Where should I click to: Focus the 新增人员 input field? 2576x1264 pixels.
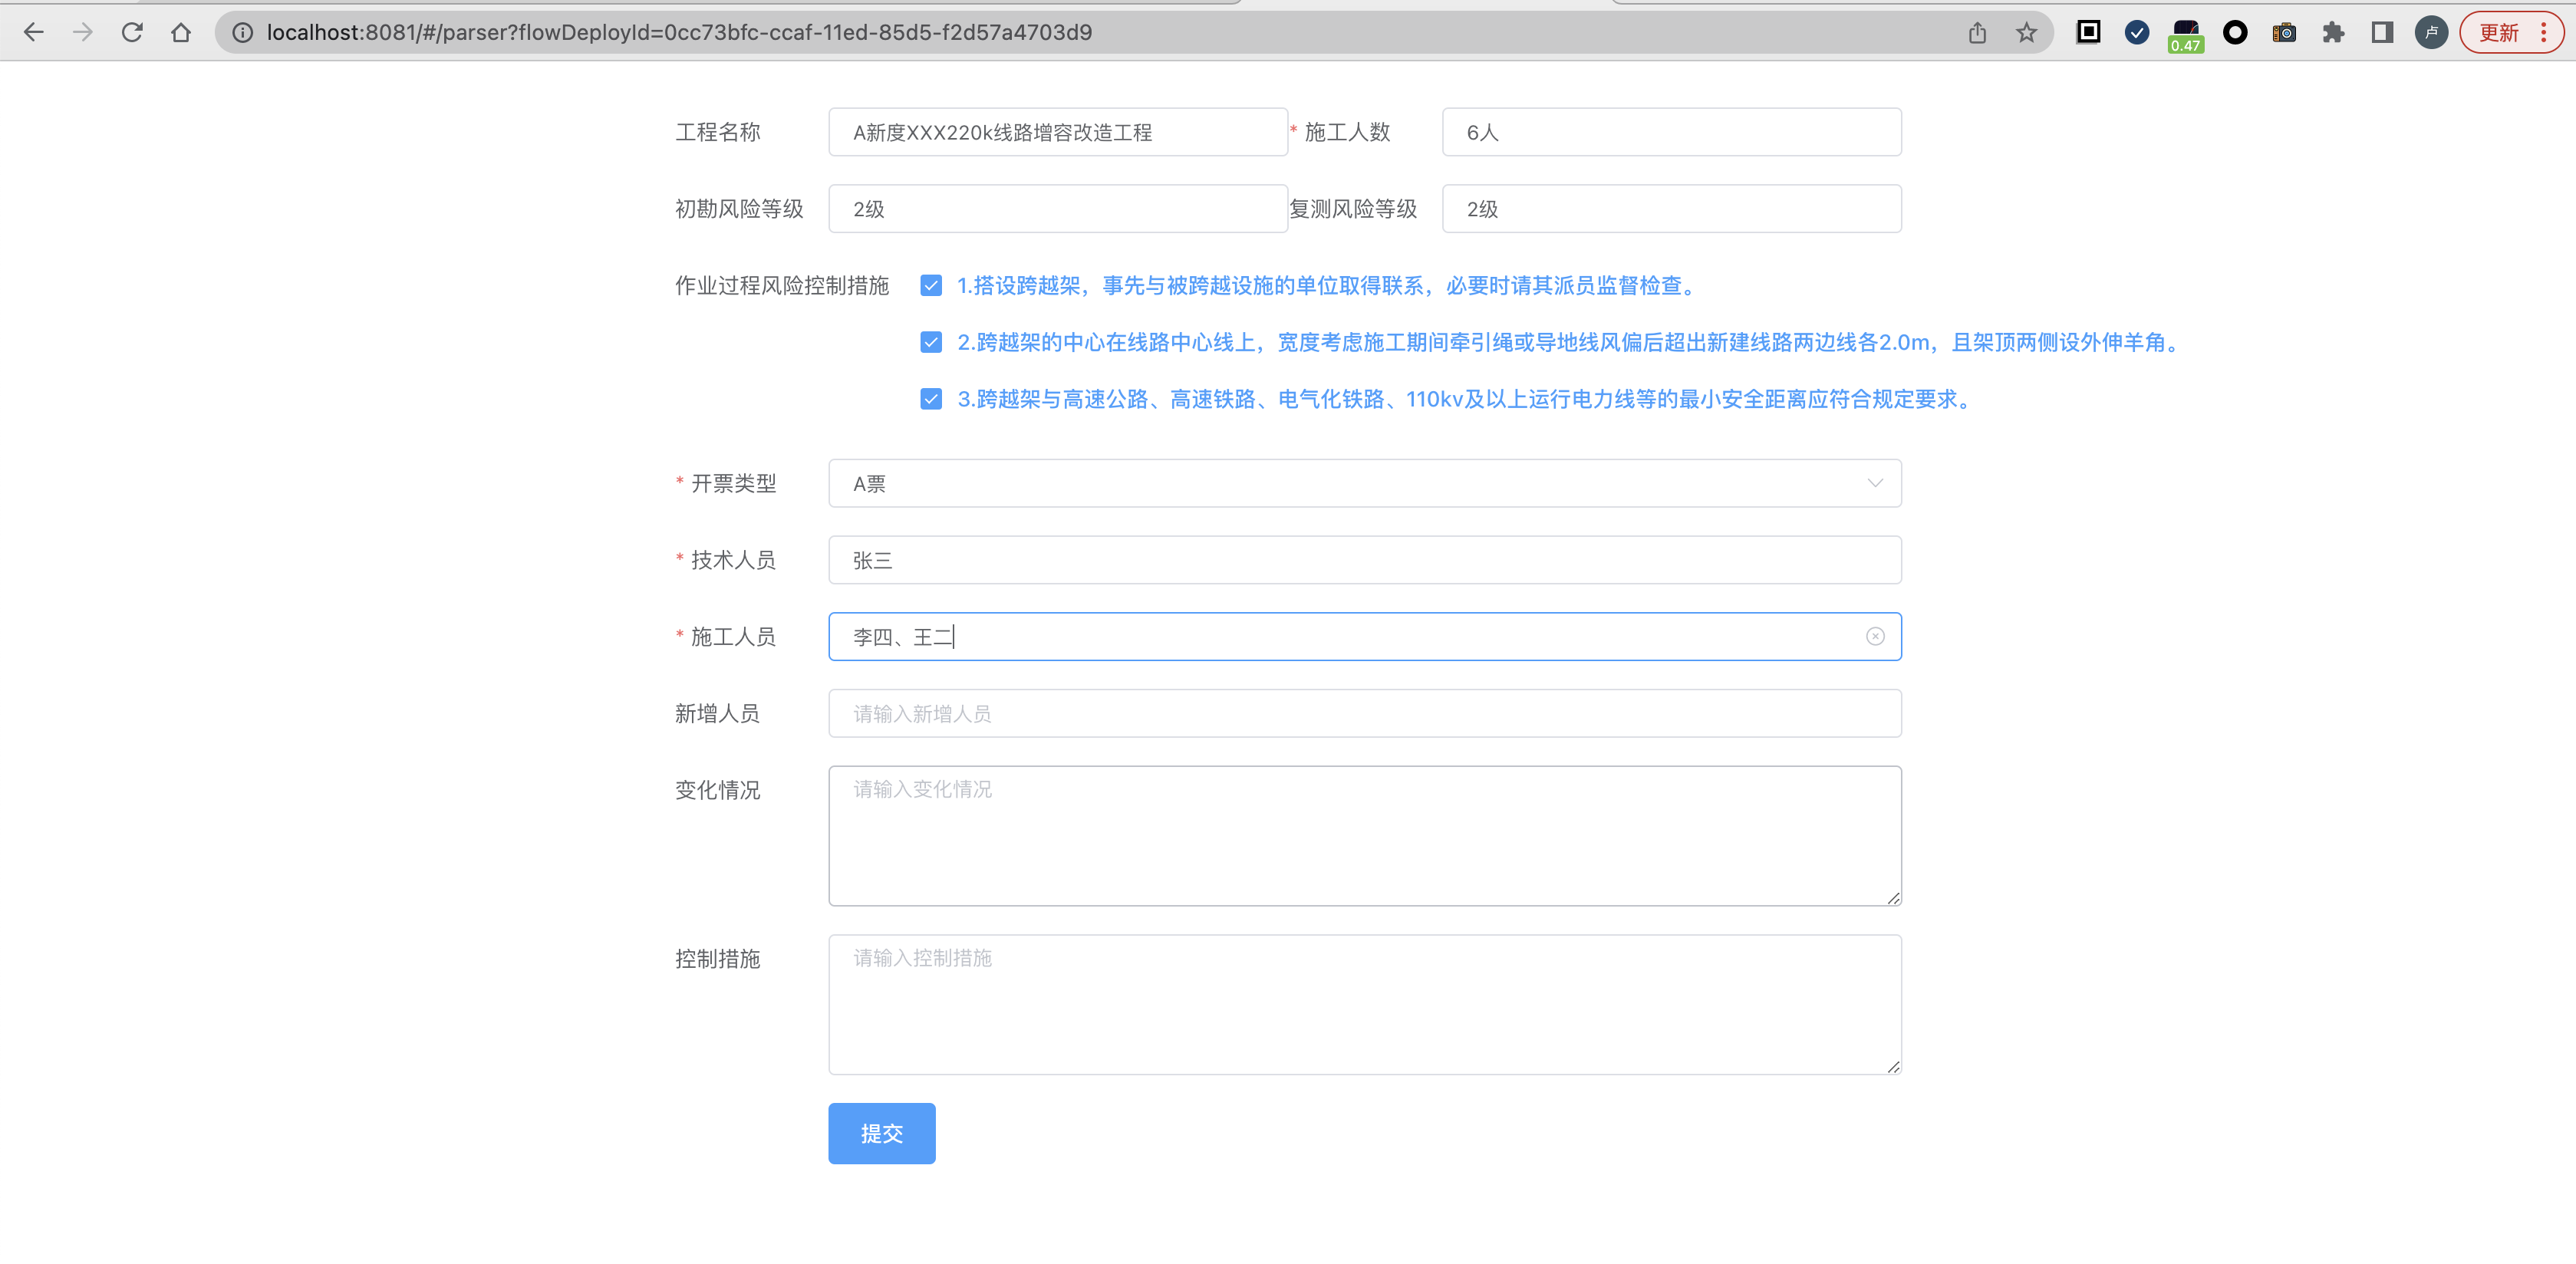coord(1364,713)
